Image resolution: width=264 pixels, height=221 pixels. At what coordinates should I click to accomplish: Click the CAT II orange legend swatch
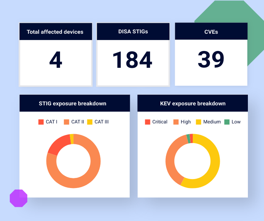pyautogui.click(x=66, y=122)
